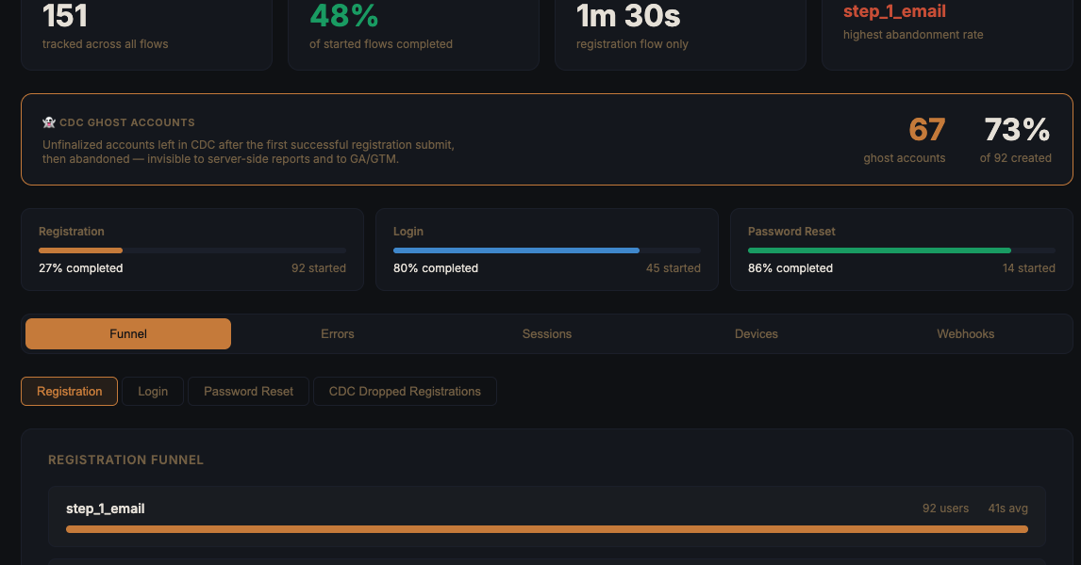Click the Login summary card title

(x=408, y=232)
